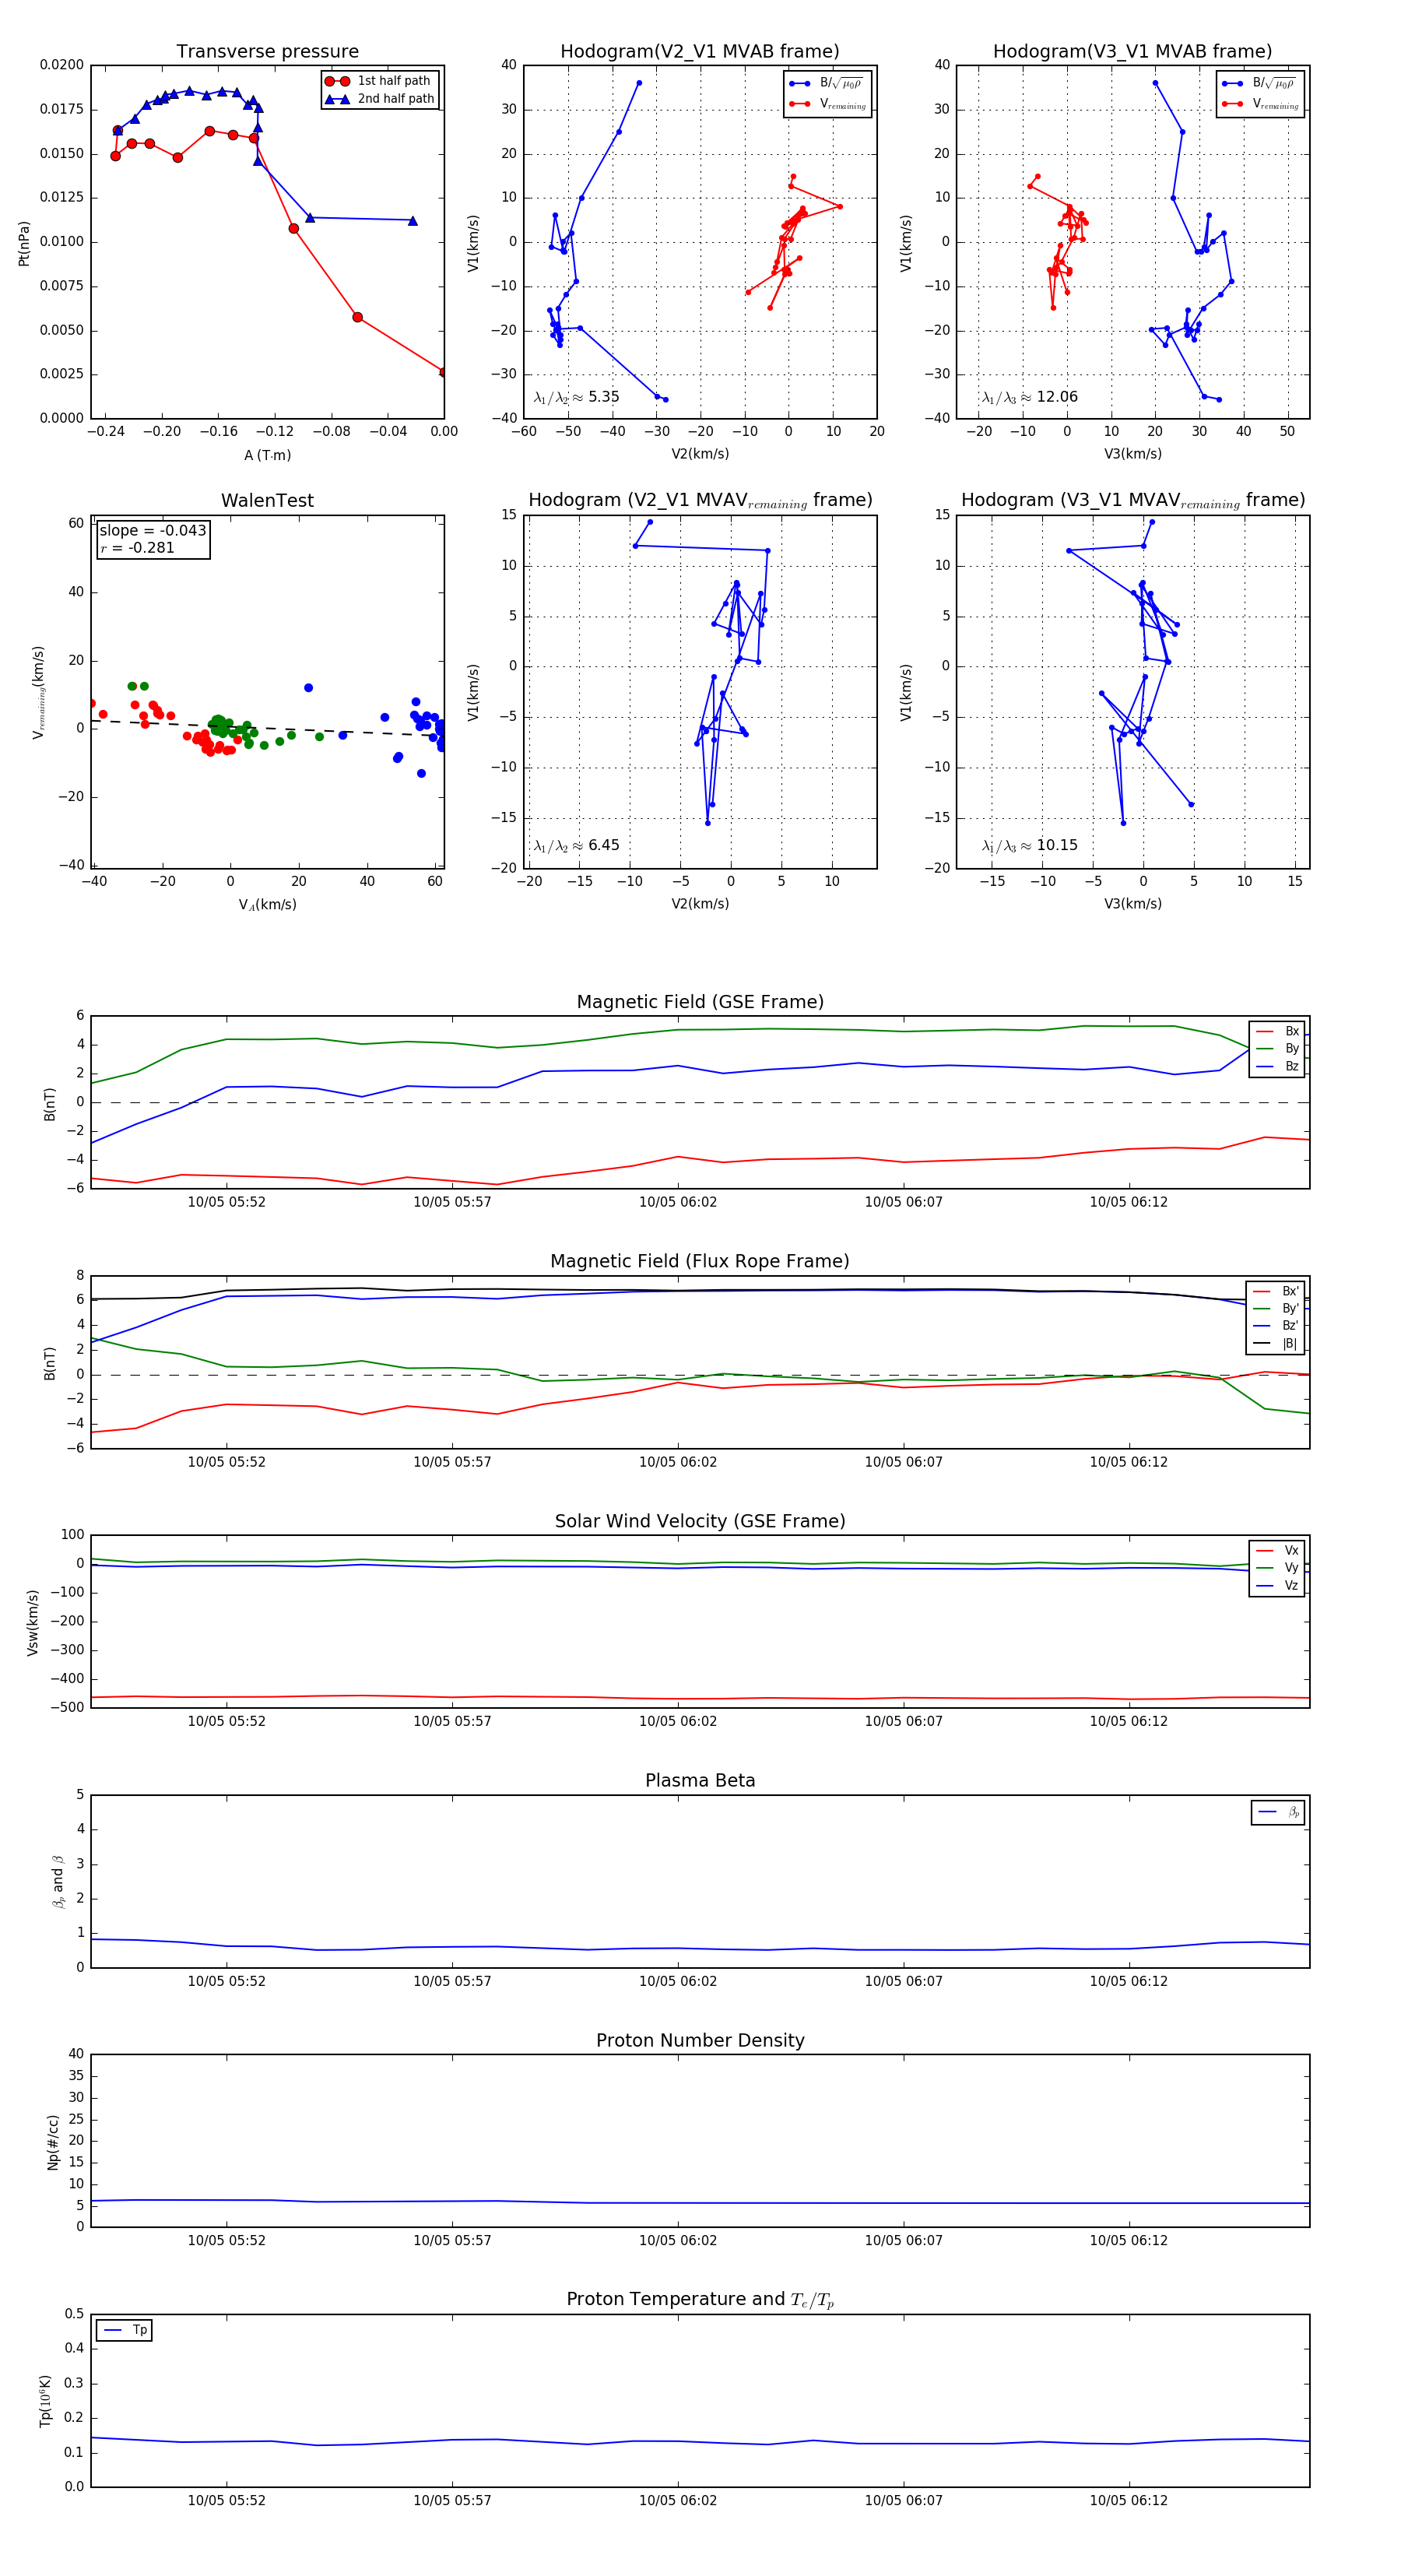Image resolution: width=1401 pixels, height=2569 pixels.
Task: Select the "slope = -0.043" annotation
Action: [x=153, y=531]
